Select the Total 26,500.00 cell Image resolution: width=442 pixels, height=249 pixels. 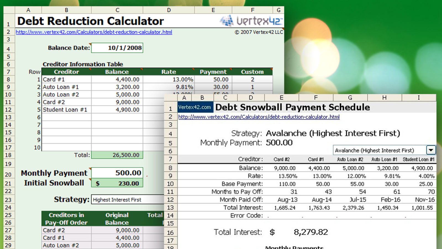click(x=117, y=155)
